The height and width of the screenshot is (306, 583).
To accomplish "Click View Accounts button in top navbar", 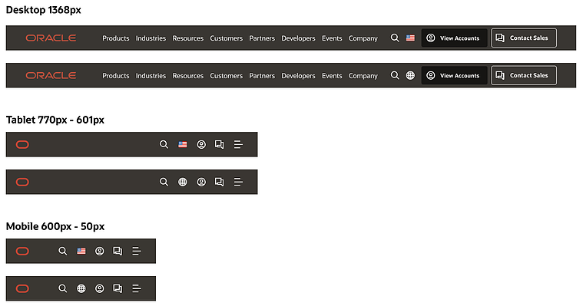I will tap(454, 38).
